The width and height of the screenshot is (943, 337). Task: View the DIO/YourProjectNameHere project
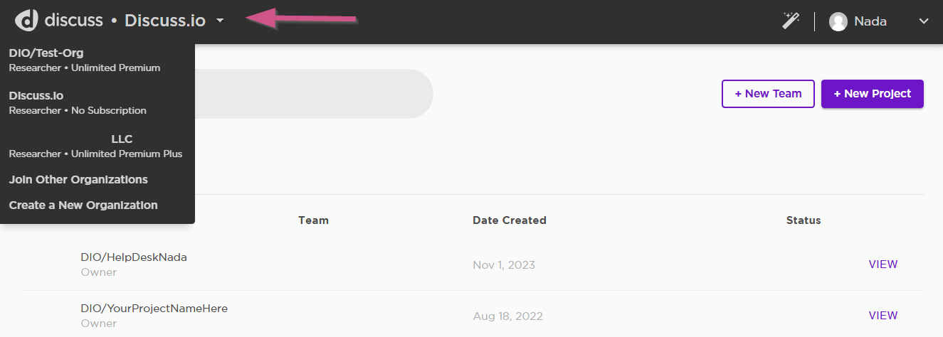point(883,316)
